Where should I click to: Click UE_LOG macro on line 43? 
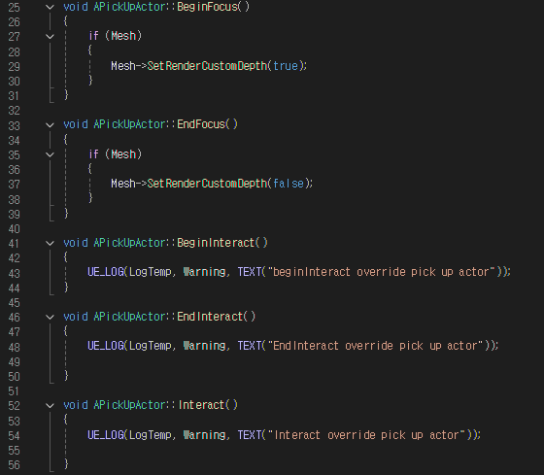106,272
